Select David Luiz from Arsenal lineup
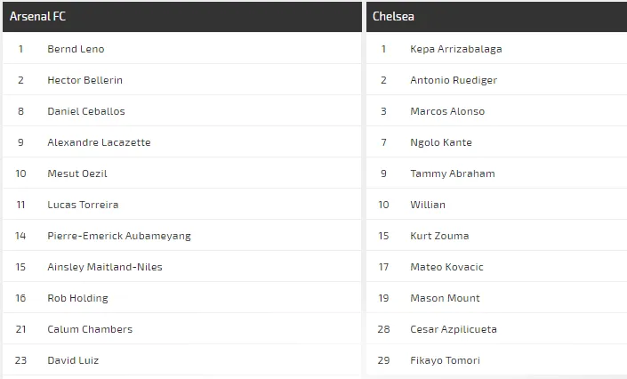This screenshot has height=379, width=627. click(73, 360)
